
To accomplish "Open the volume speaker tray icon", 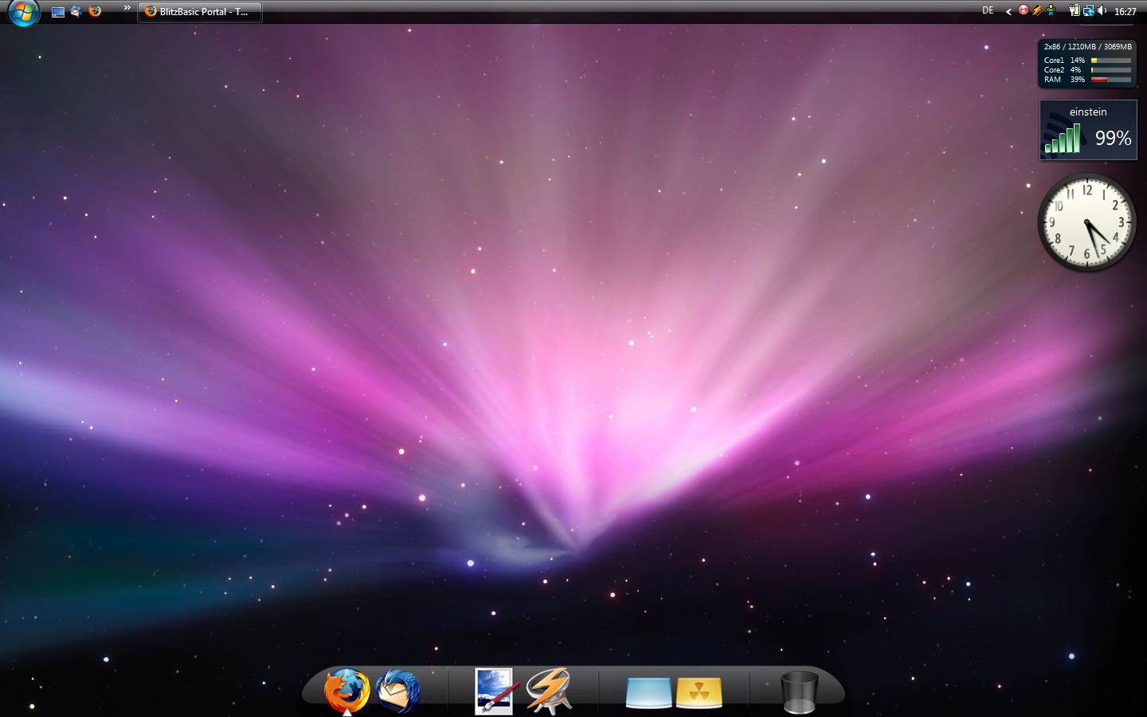I will click(x=1102, y=11).
